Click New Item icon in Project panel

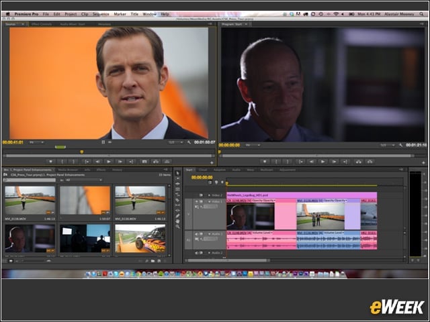[x=159, y=261]
